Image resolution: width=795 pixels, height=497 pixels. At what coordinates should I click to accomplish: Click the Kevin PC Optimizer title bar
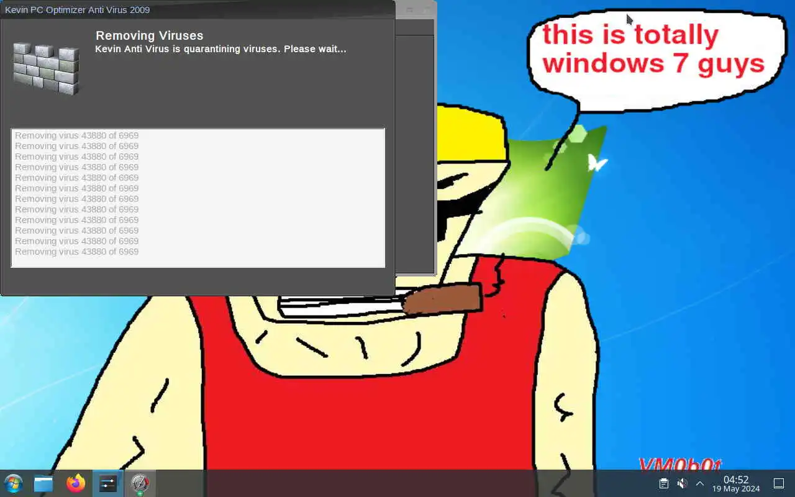[x=198, y=9]
